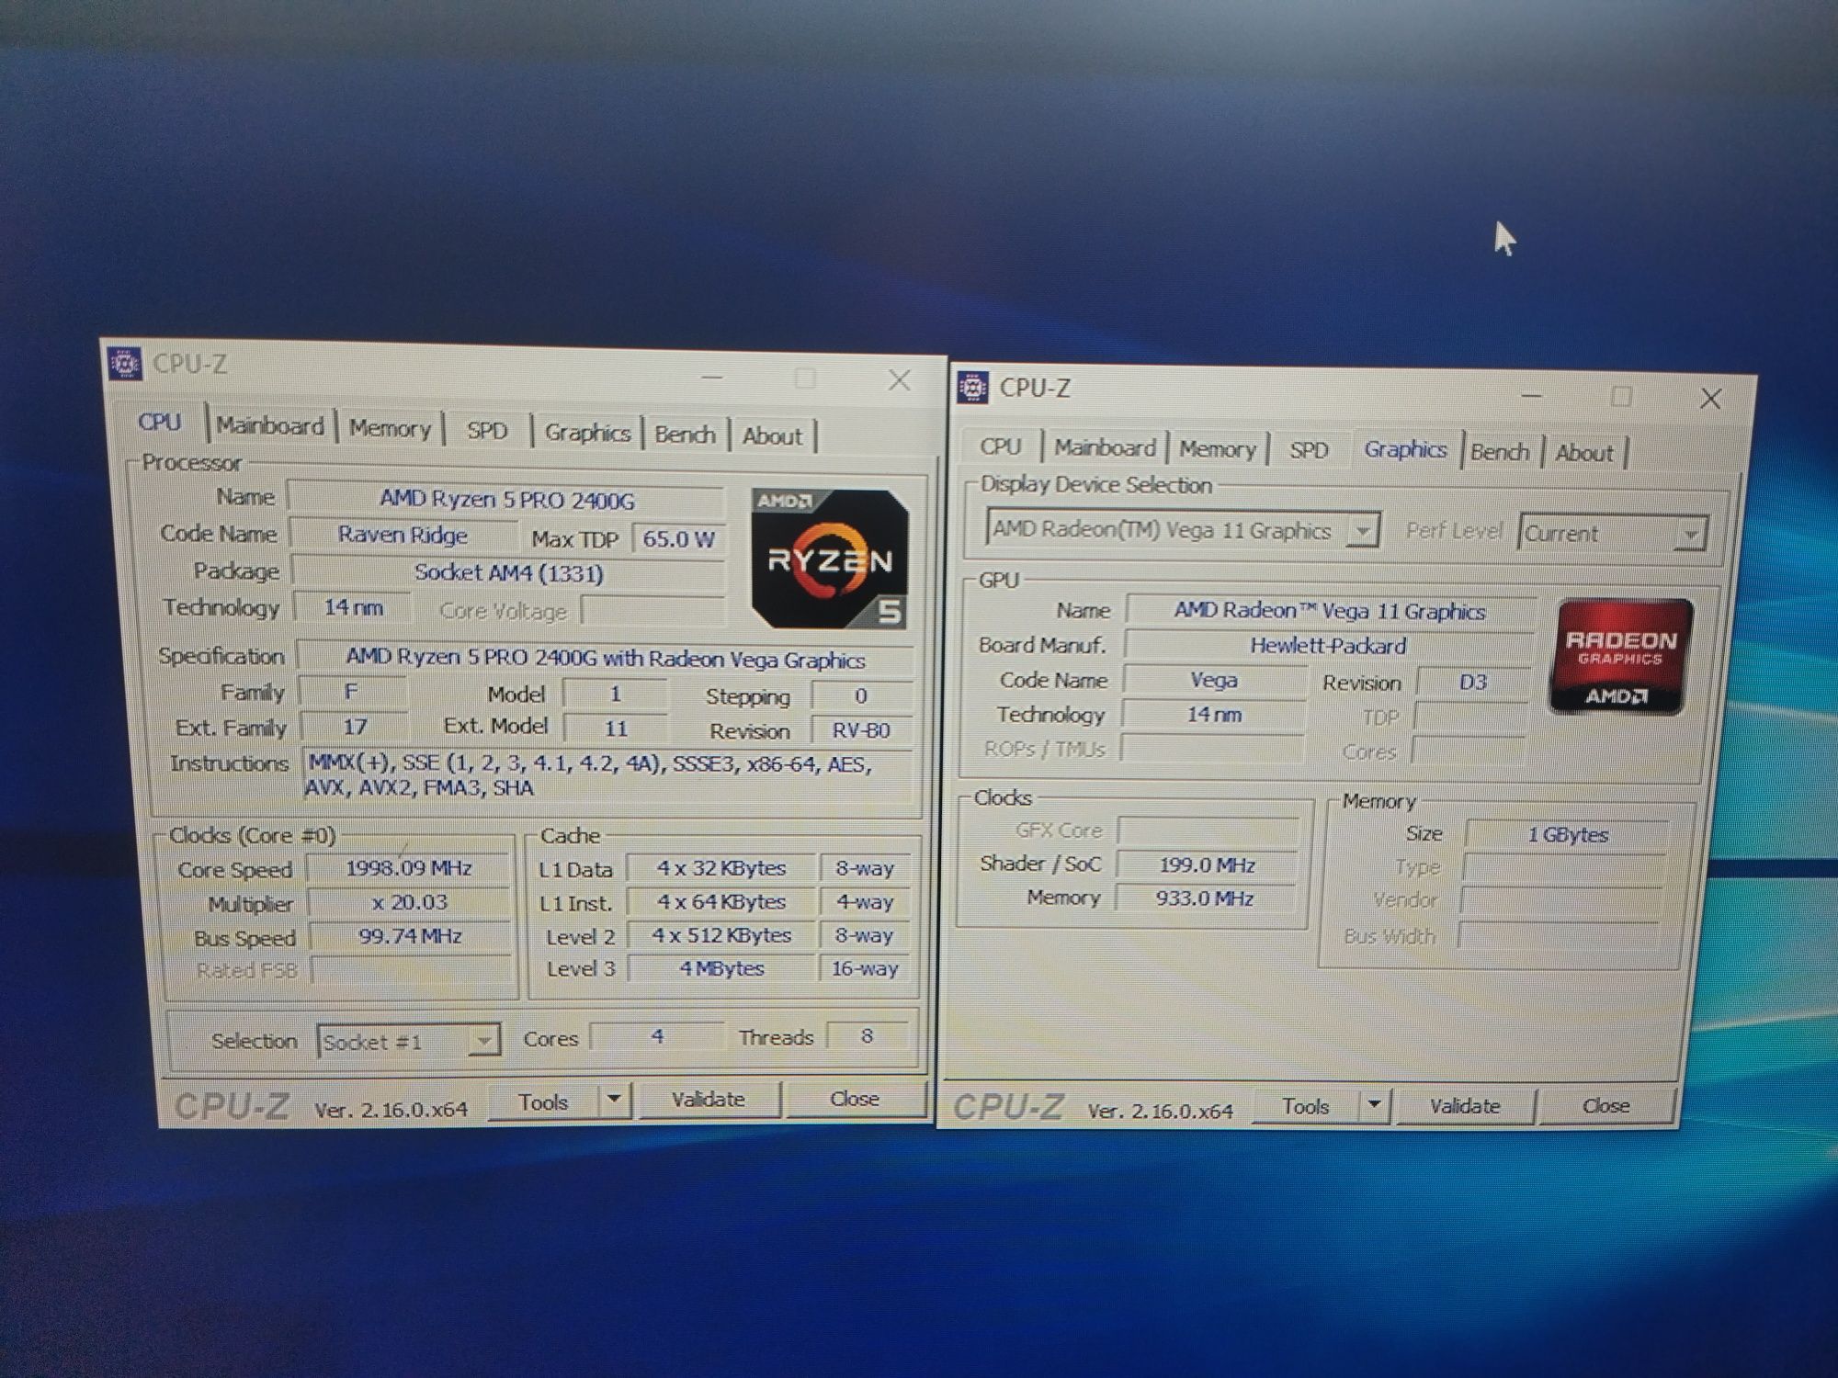Click Multiplier value x 20.03
Image resolution: width=1838 pixels, height=1378 pixels.
[x=409, y=902]
